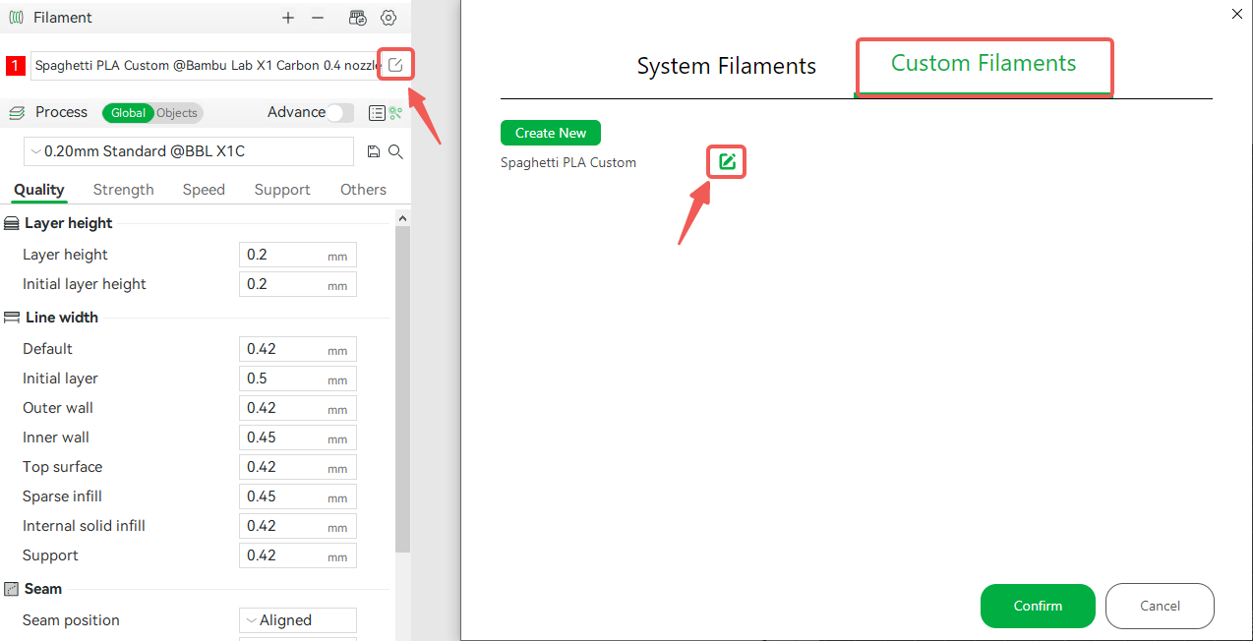This screenshot has height=641, width=1253.
Task: Switch to the Speed tab
Action: click(204, 190)
